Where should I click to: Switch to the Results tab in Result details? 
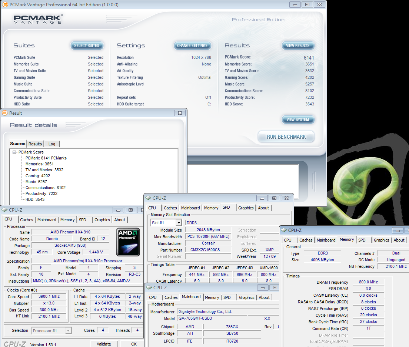tap(35, 144)
